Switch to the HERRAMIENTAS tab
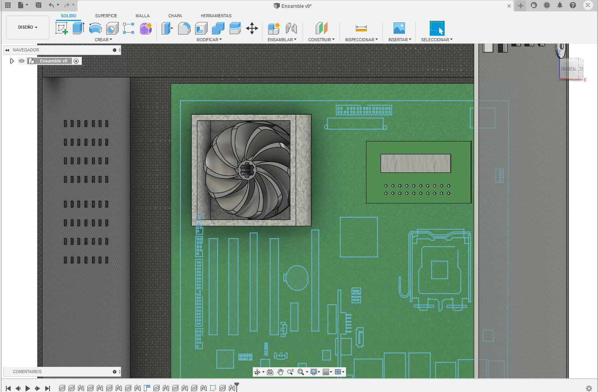Viewport: 598px width, 392px height. click(216, 16)
